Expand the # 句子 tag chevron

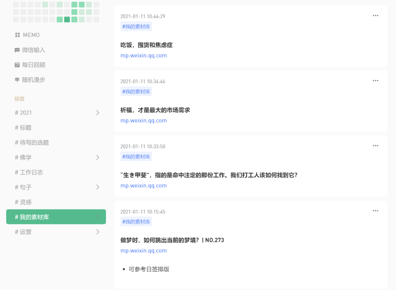pos(98,187)
